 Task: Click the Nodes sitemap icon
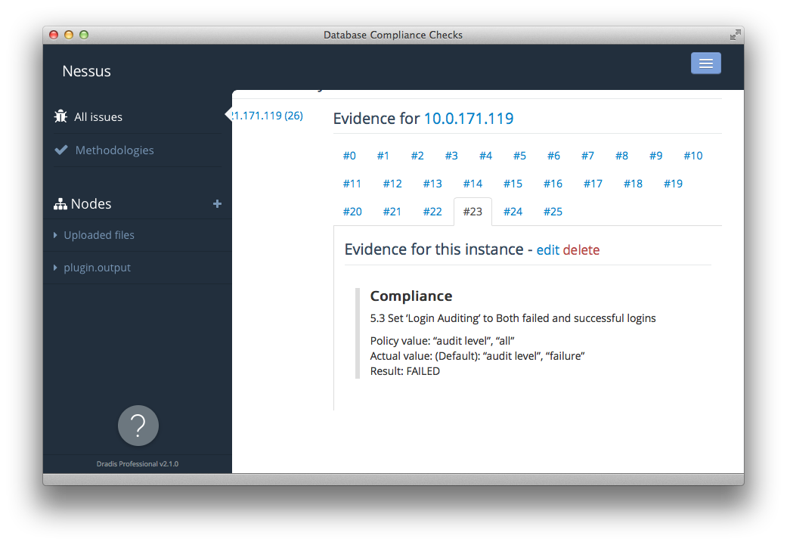(x=60, y=203)
